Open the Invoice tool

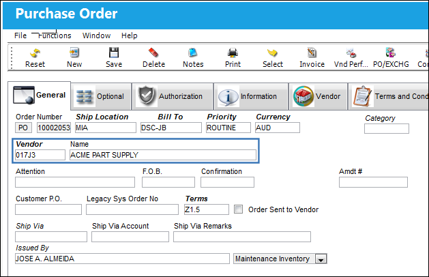312,53
